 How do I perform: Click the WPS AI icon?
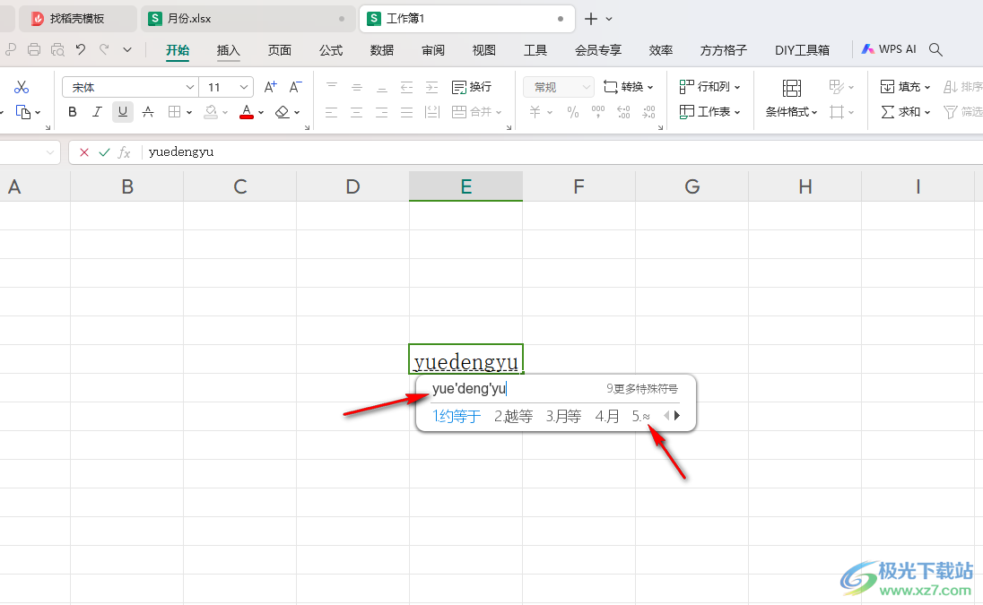pos(867,49)
